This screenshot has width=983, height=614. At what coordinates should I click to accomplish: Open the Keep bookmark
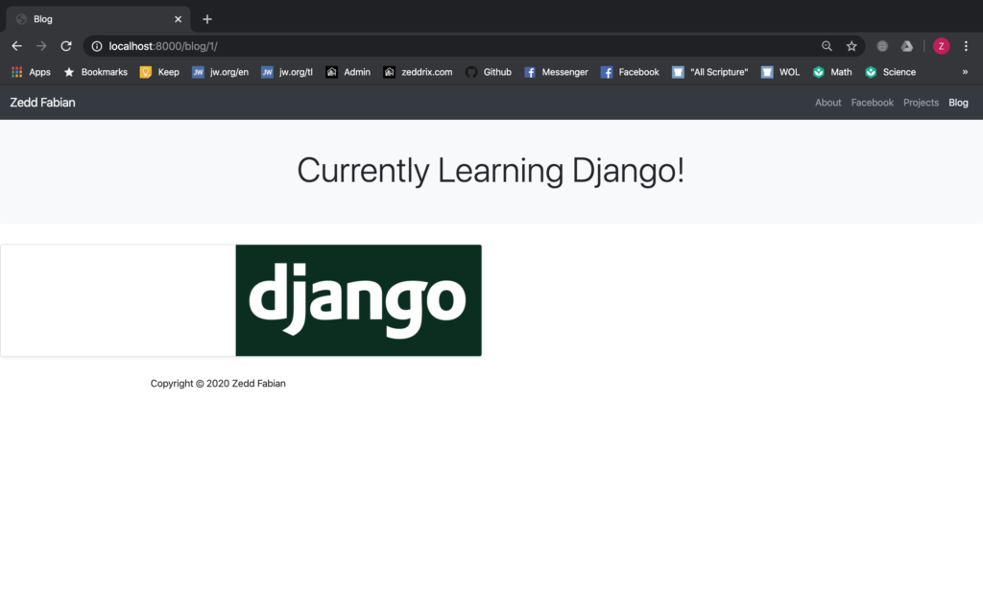[x=159, y=72]
